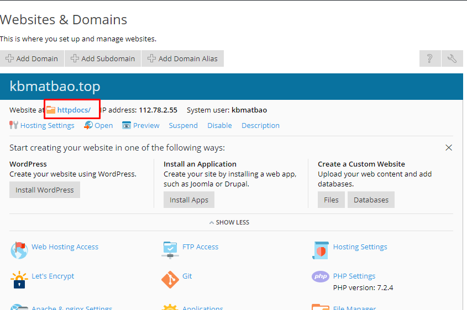Open the Databases button
Image resolution: width=467 pixels, height=310 pixels.
point(371,200)
